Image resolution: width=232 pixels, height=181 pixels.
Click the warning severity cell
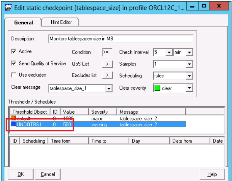[99, 125]
